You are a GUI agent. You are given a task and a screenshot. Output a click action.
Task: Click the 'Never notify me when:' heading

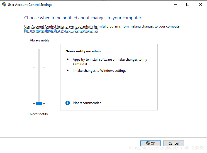(x=84, y=51)
